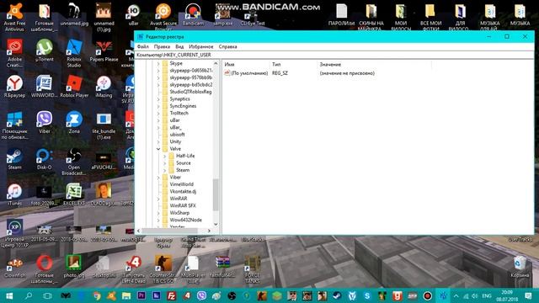Click the registry path address bar
Viewport: 539px width, 303px height.
334,55
